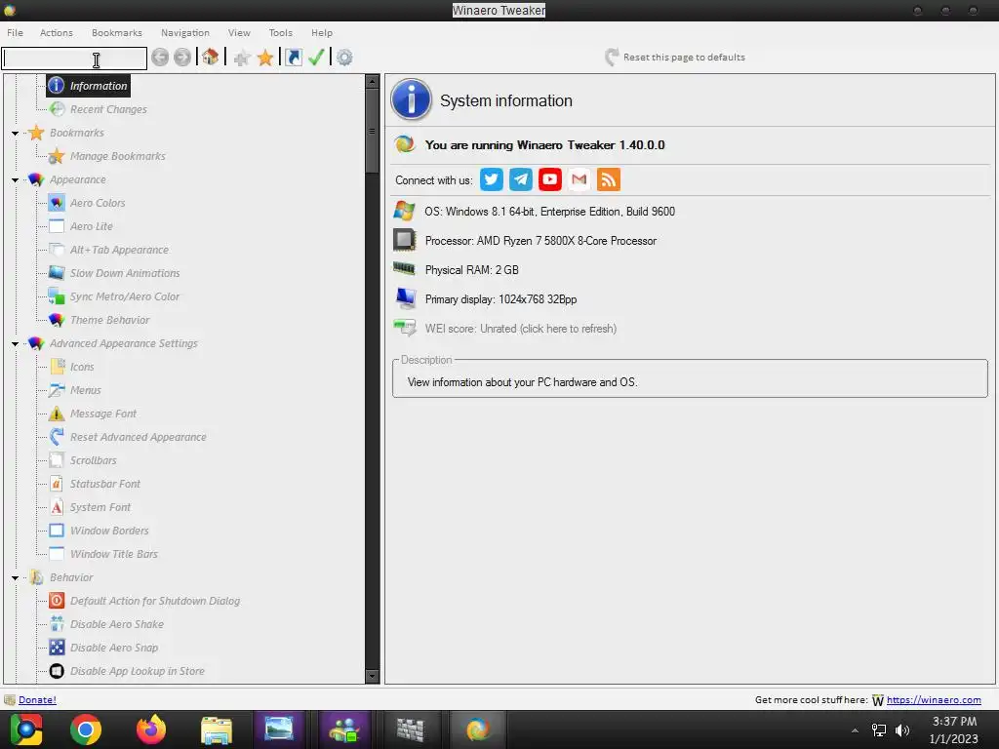Select Sync Metro/Aero Color item
Image resolution: width=999 pixels, height=749 pixels.
point(124,296)
